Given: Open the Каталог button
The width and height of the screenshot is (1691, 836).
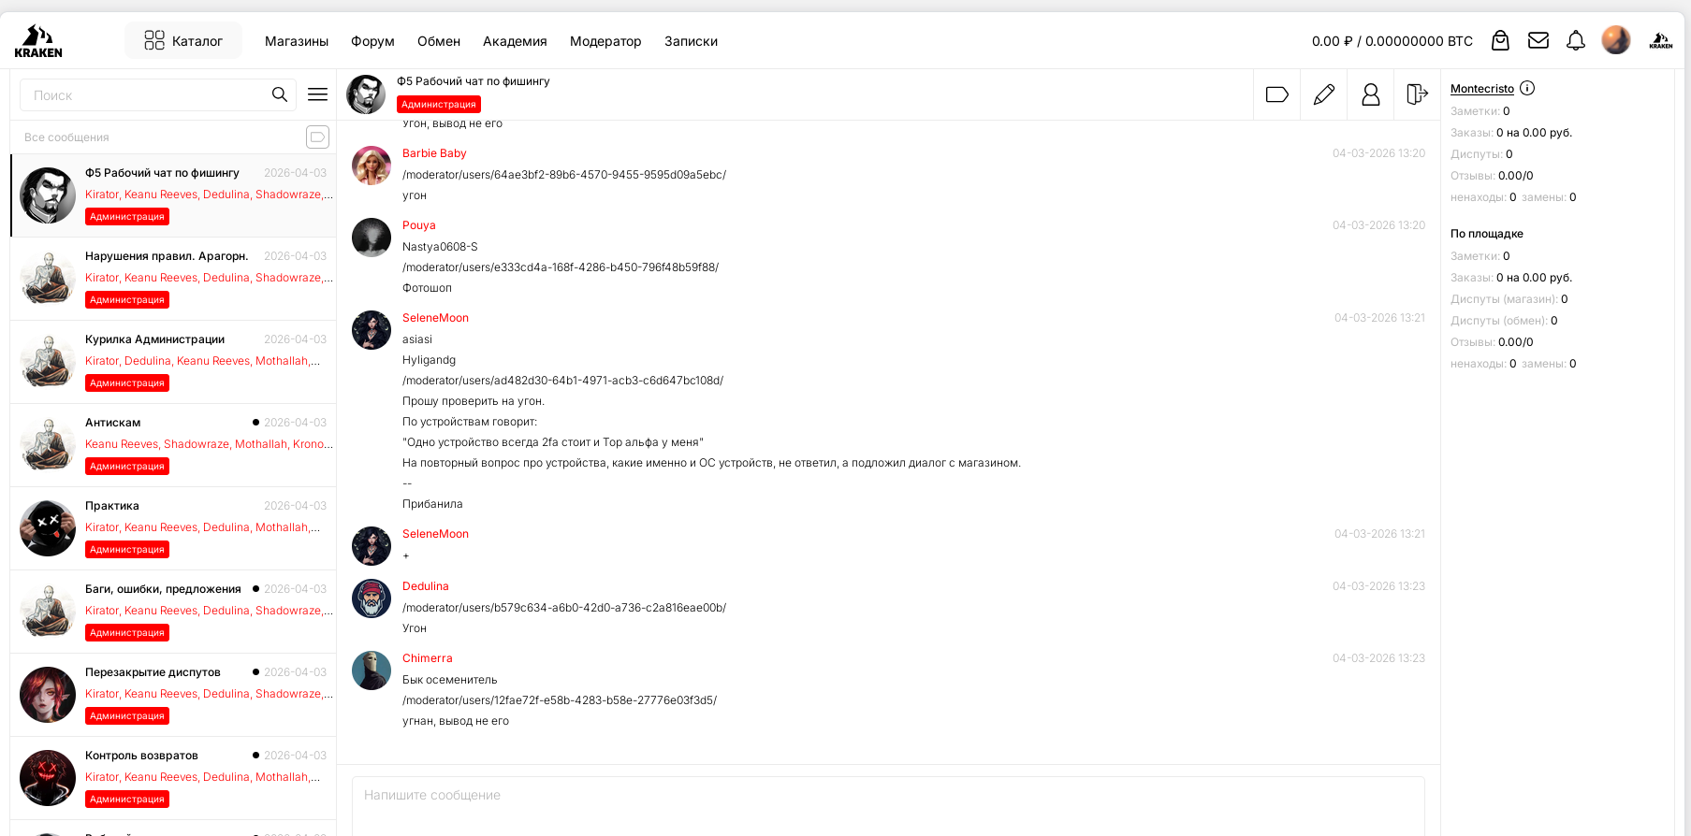Looking at the screenshot, I should (183, 41).
